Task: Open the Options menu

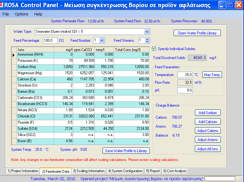Action: tap(22, 14)
